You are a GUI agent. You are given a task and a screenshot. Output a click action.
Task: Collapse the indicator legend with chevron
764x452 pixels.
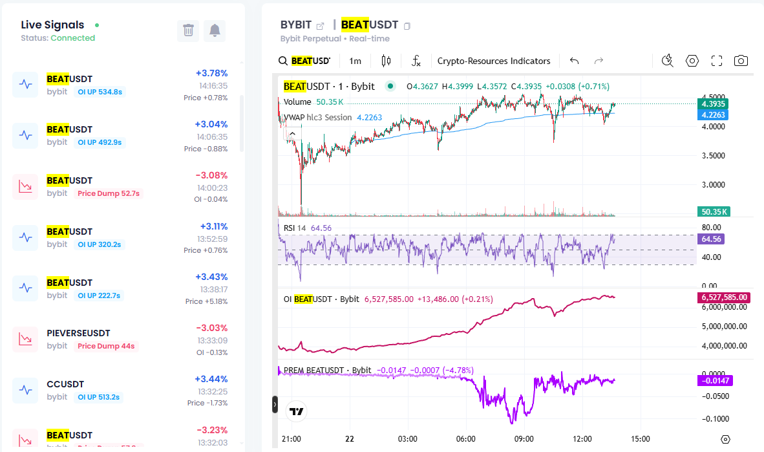pyautogui.click(x=292, y=134)
